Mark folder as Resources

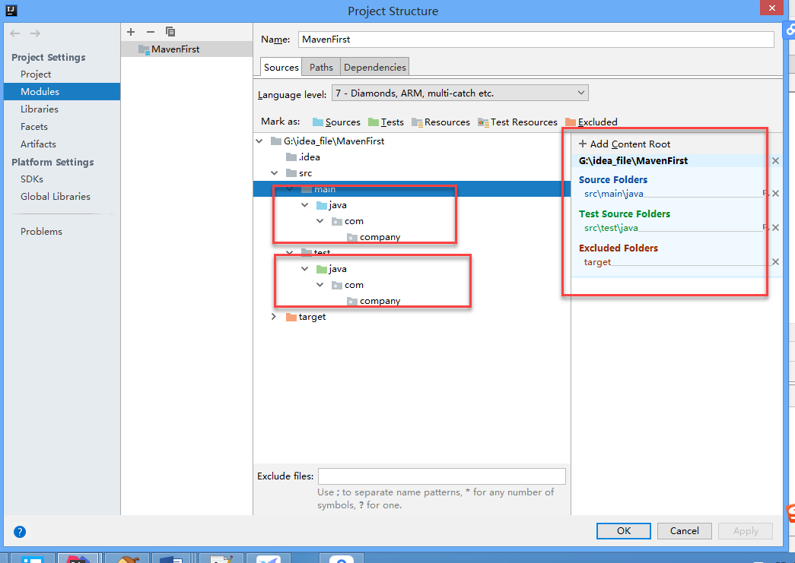coord(441,122)
